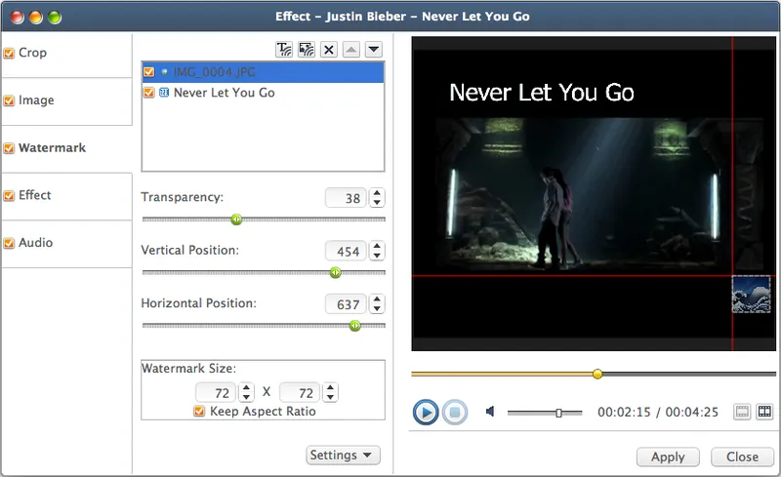Toggle the Effect checkbox
This screenshot has width=781, height=477.
[x=9, y=195]
